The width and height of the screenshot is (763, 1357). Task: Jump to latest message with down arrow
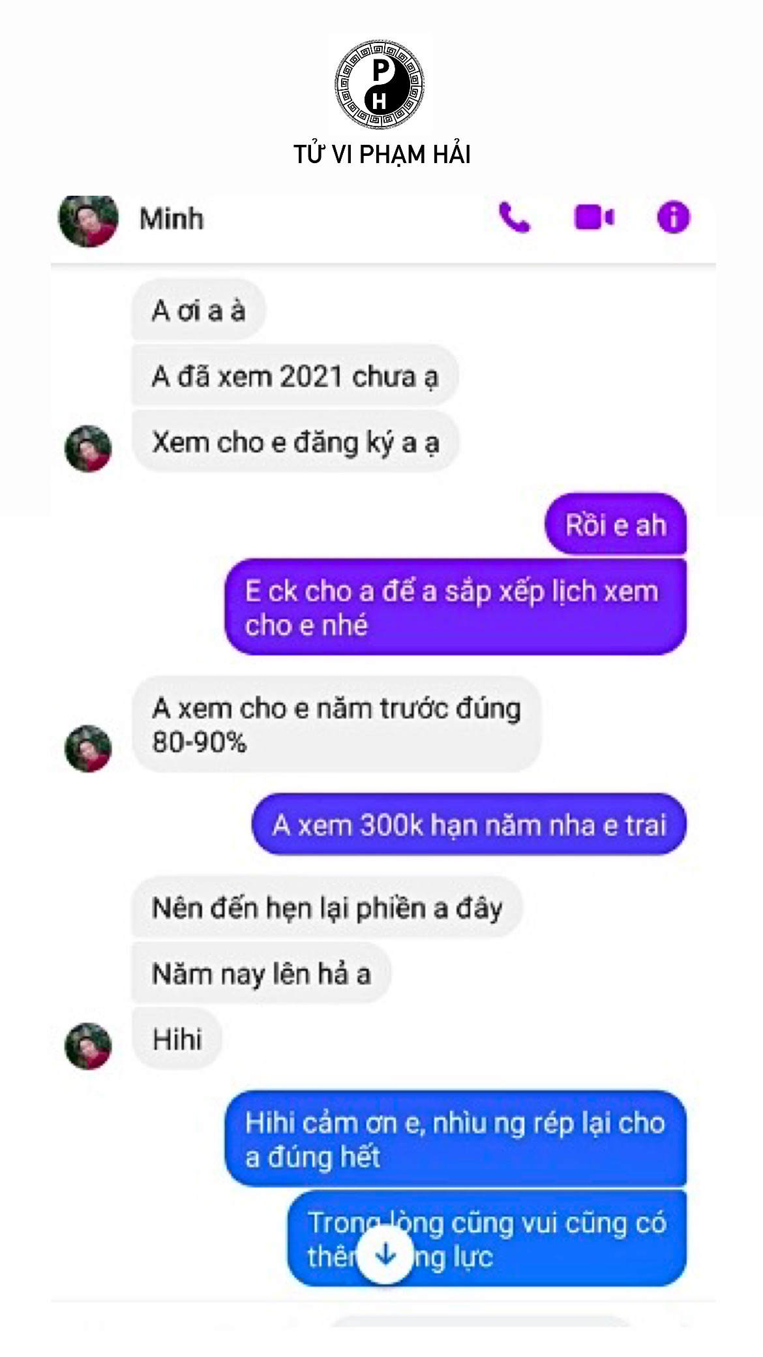385,1253
